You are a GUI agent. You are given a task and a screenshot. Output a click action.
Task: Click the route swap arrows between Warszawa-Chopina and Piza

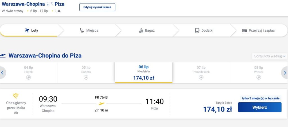click(49, 4)
